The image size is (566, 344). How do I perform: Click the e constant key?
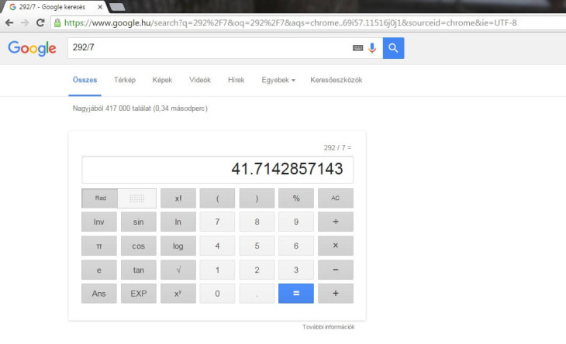point(99,270)
